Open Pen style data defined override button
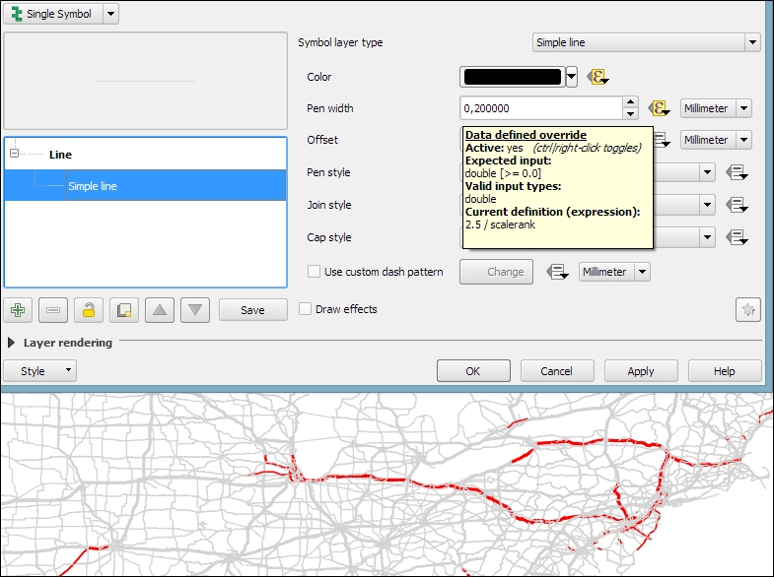The height and width of the screenshot is (577, 774). (x=737, y=172)
